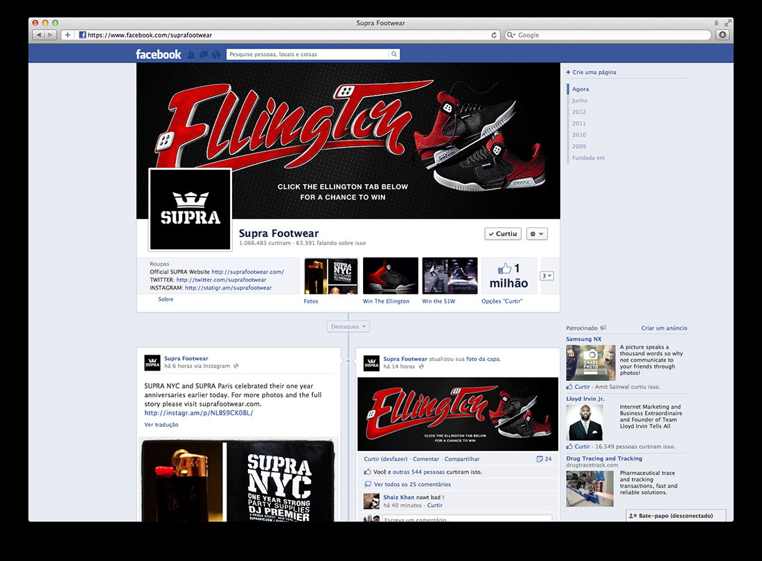Select Junho in timeline navigation
This screenshot has width=762, height=561.
(579, 100)
